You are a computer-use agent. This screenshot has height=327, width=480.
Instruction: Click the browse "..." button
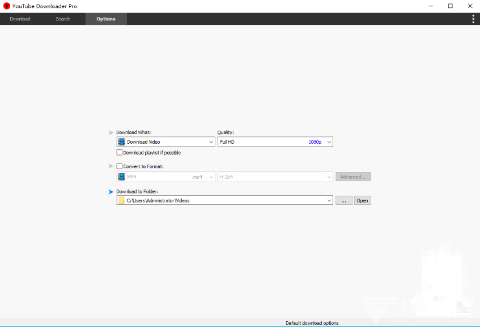pos(343,200)
